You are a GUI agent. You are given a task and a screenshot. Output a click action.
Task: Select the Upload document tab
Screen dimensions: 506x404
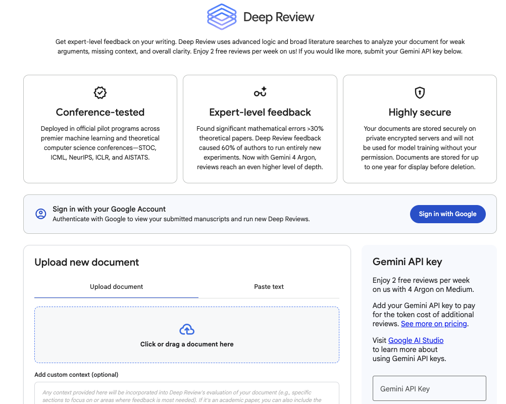(x=117, y=286)
